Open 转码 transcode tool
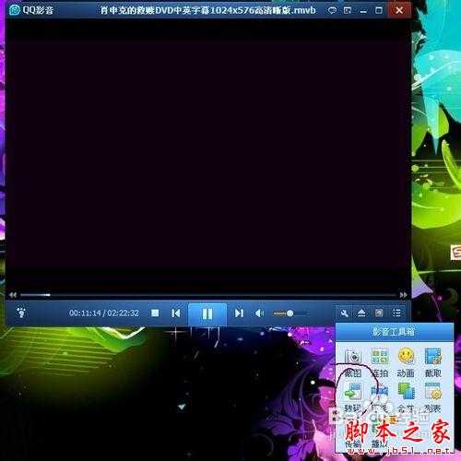The height and width of the screenshot is (461, 461). point(352,398)
